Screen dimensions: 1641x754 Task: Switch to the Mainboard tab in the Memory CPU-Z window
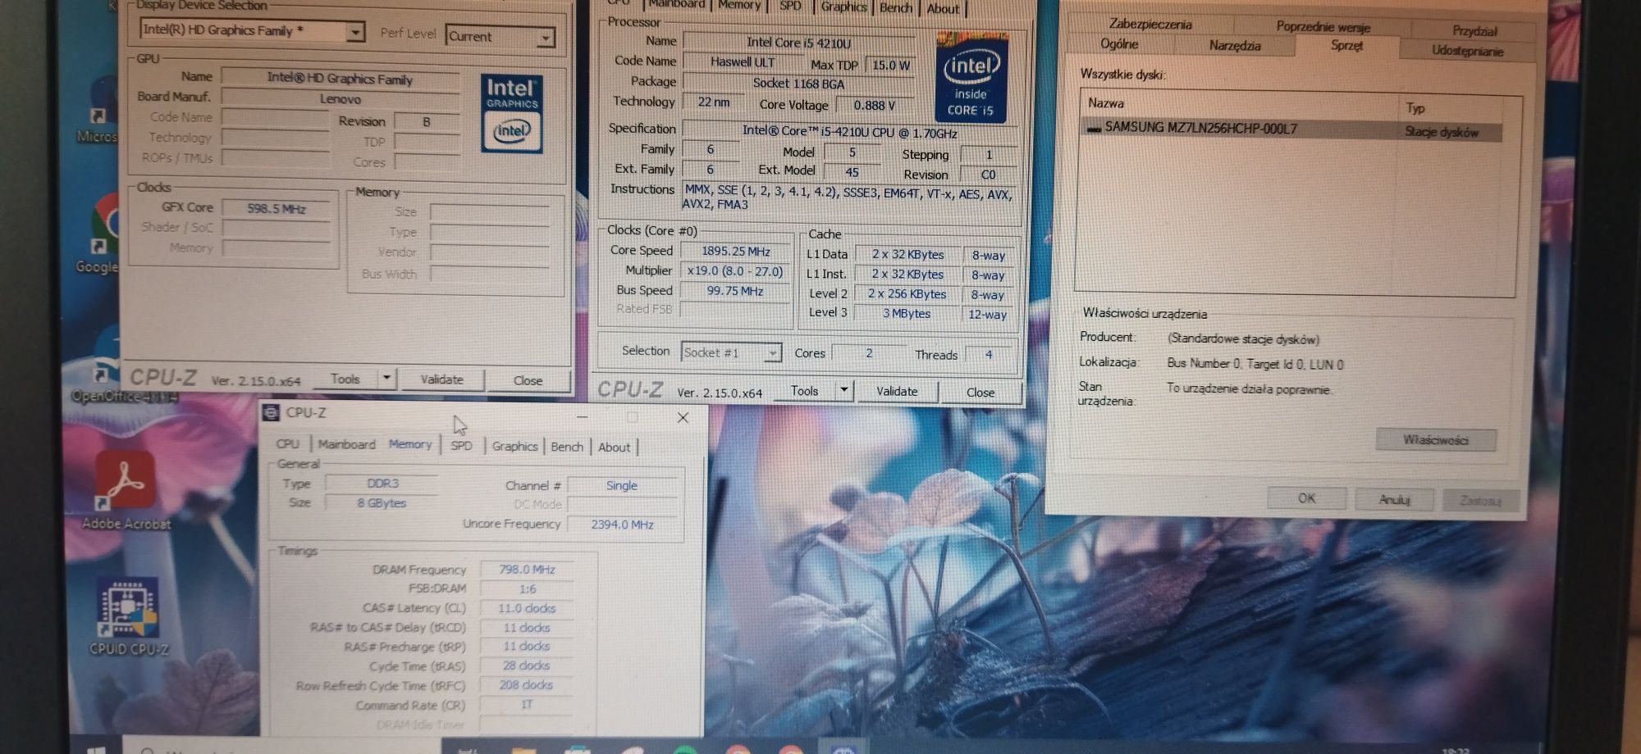(x=347, y=444)
